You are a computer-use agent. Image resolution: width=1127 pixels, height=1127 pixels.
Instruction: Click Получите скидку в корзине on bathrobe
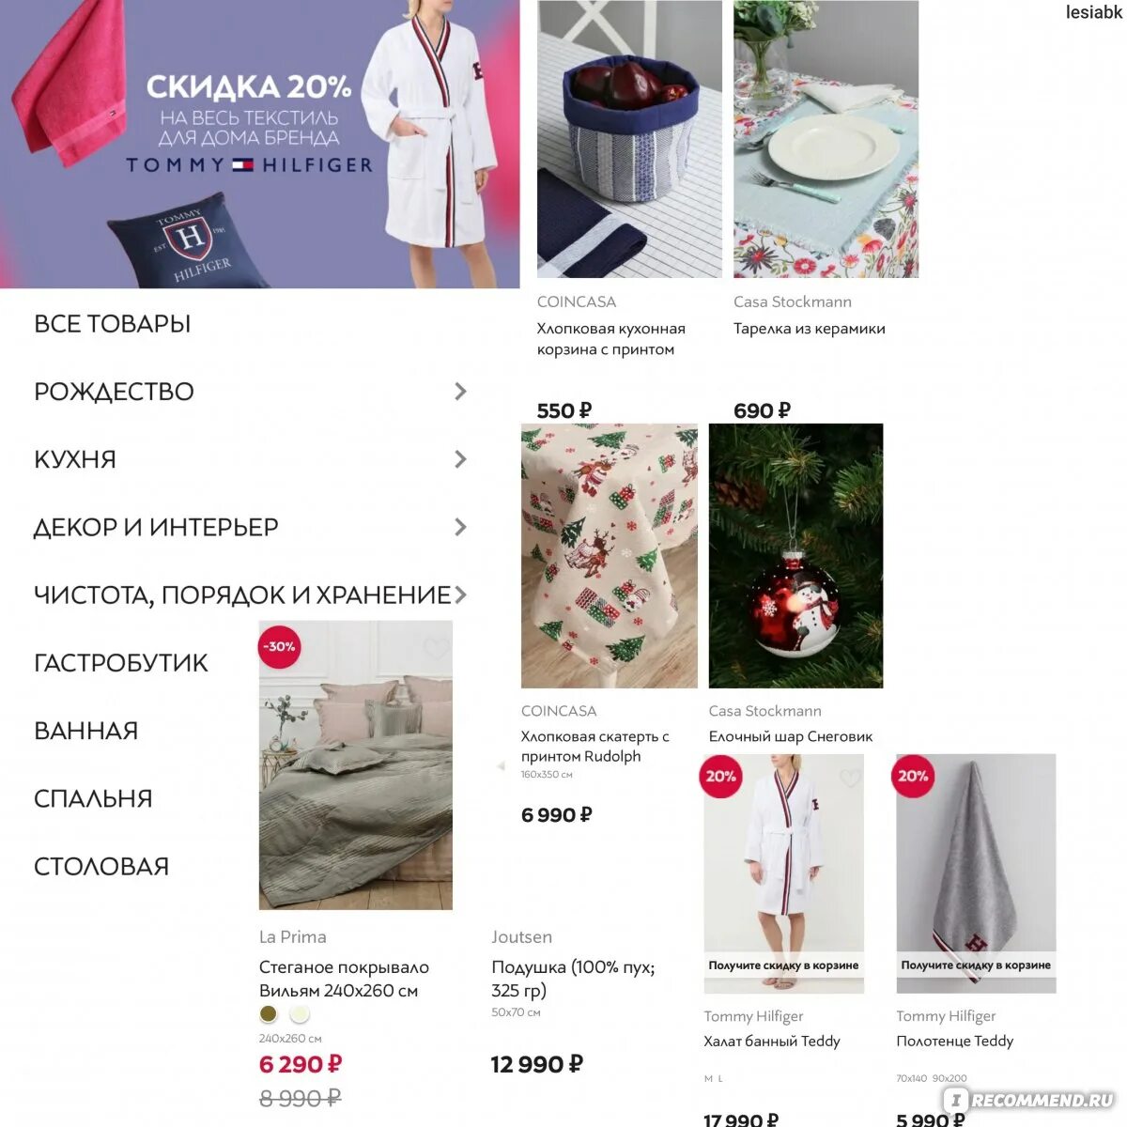(783, 965)
